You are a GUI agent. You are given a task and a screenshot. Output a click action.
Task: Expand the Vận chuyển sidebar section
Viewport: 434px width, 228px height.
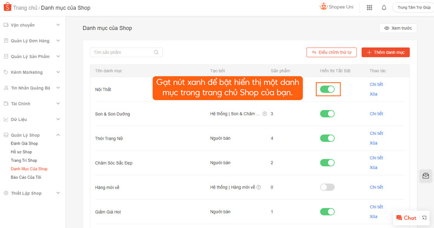(x=58, y=25)
